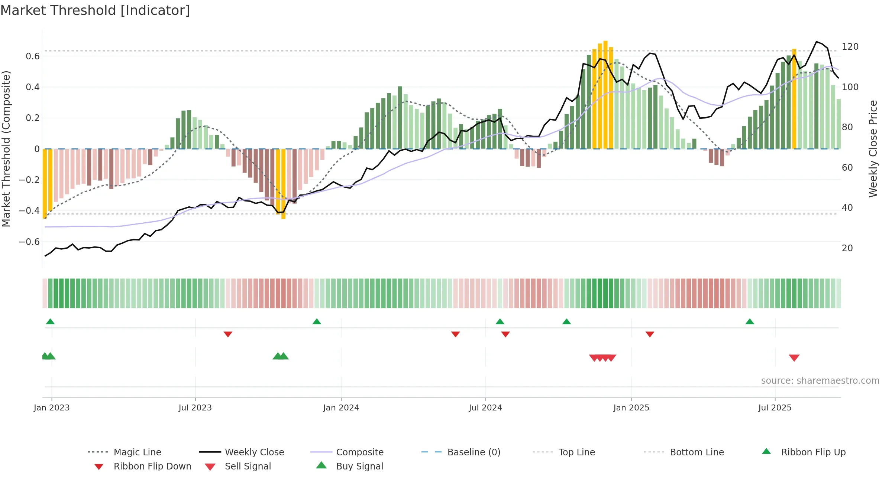Image resolution: width=892 pixels, height=501 pixels.
Task: Click the Jul 2024 x-axis label
Action: pos(485,407)
